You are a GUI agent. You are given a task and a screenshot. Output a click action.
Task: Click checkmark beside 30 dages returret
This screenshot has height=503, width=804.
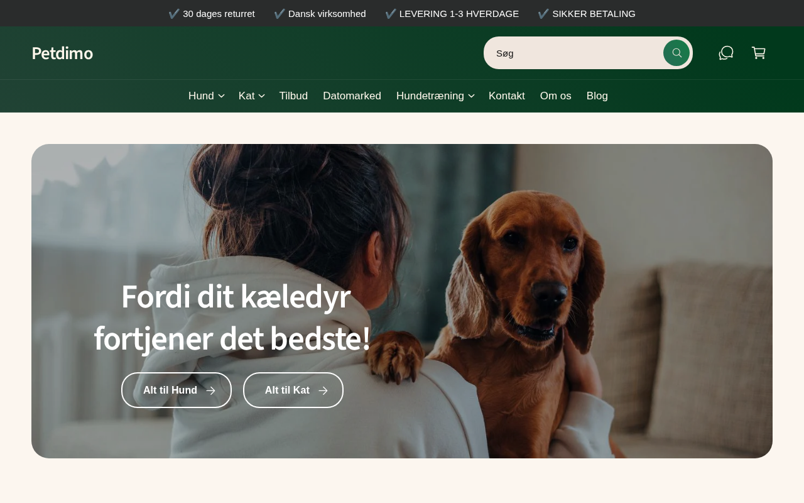[174, 13]
